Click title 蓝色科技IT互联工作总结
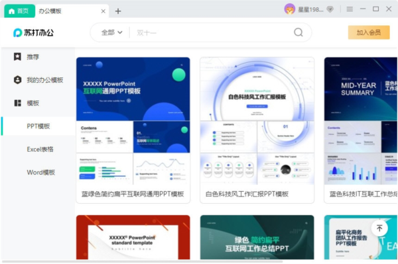Image resolution: width=398 pixels, height=264 pixels. tap(364, 194)
